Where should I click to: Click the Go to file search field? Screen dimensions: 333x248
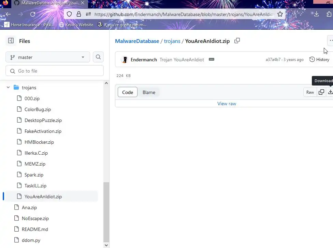pos(55,71)
